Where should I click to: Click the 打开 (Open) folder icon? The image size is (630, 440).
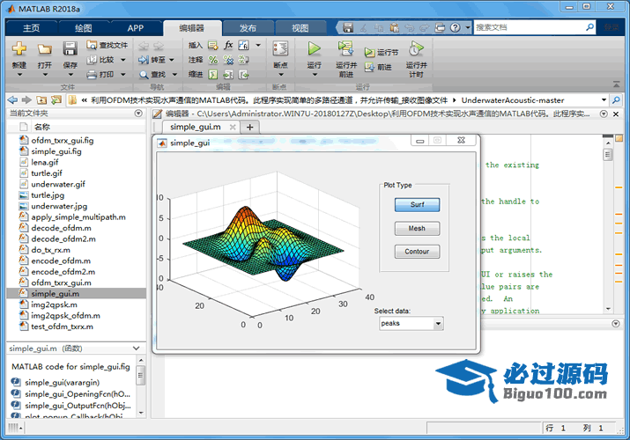(x=45, y=49)
